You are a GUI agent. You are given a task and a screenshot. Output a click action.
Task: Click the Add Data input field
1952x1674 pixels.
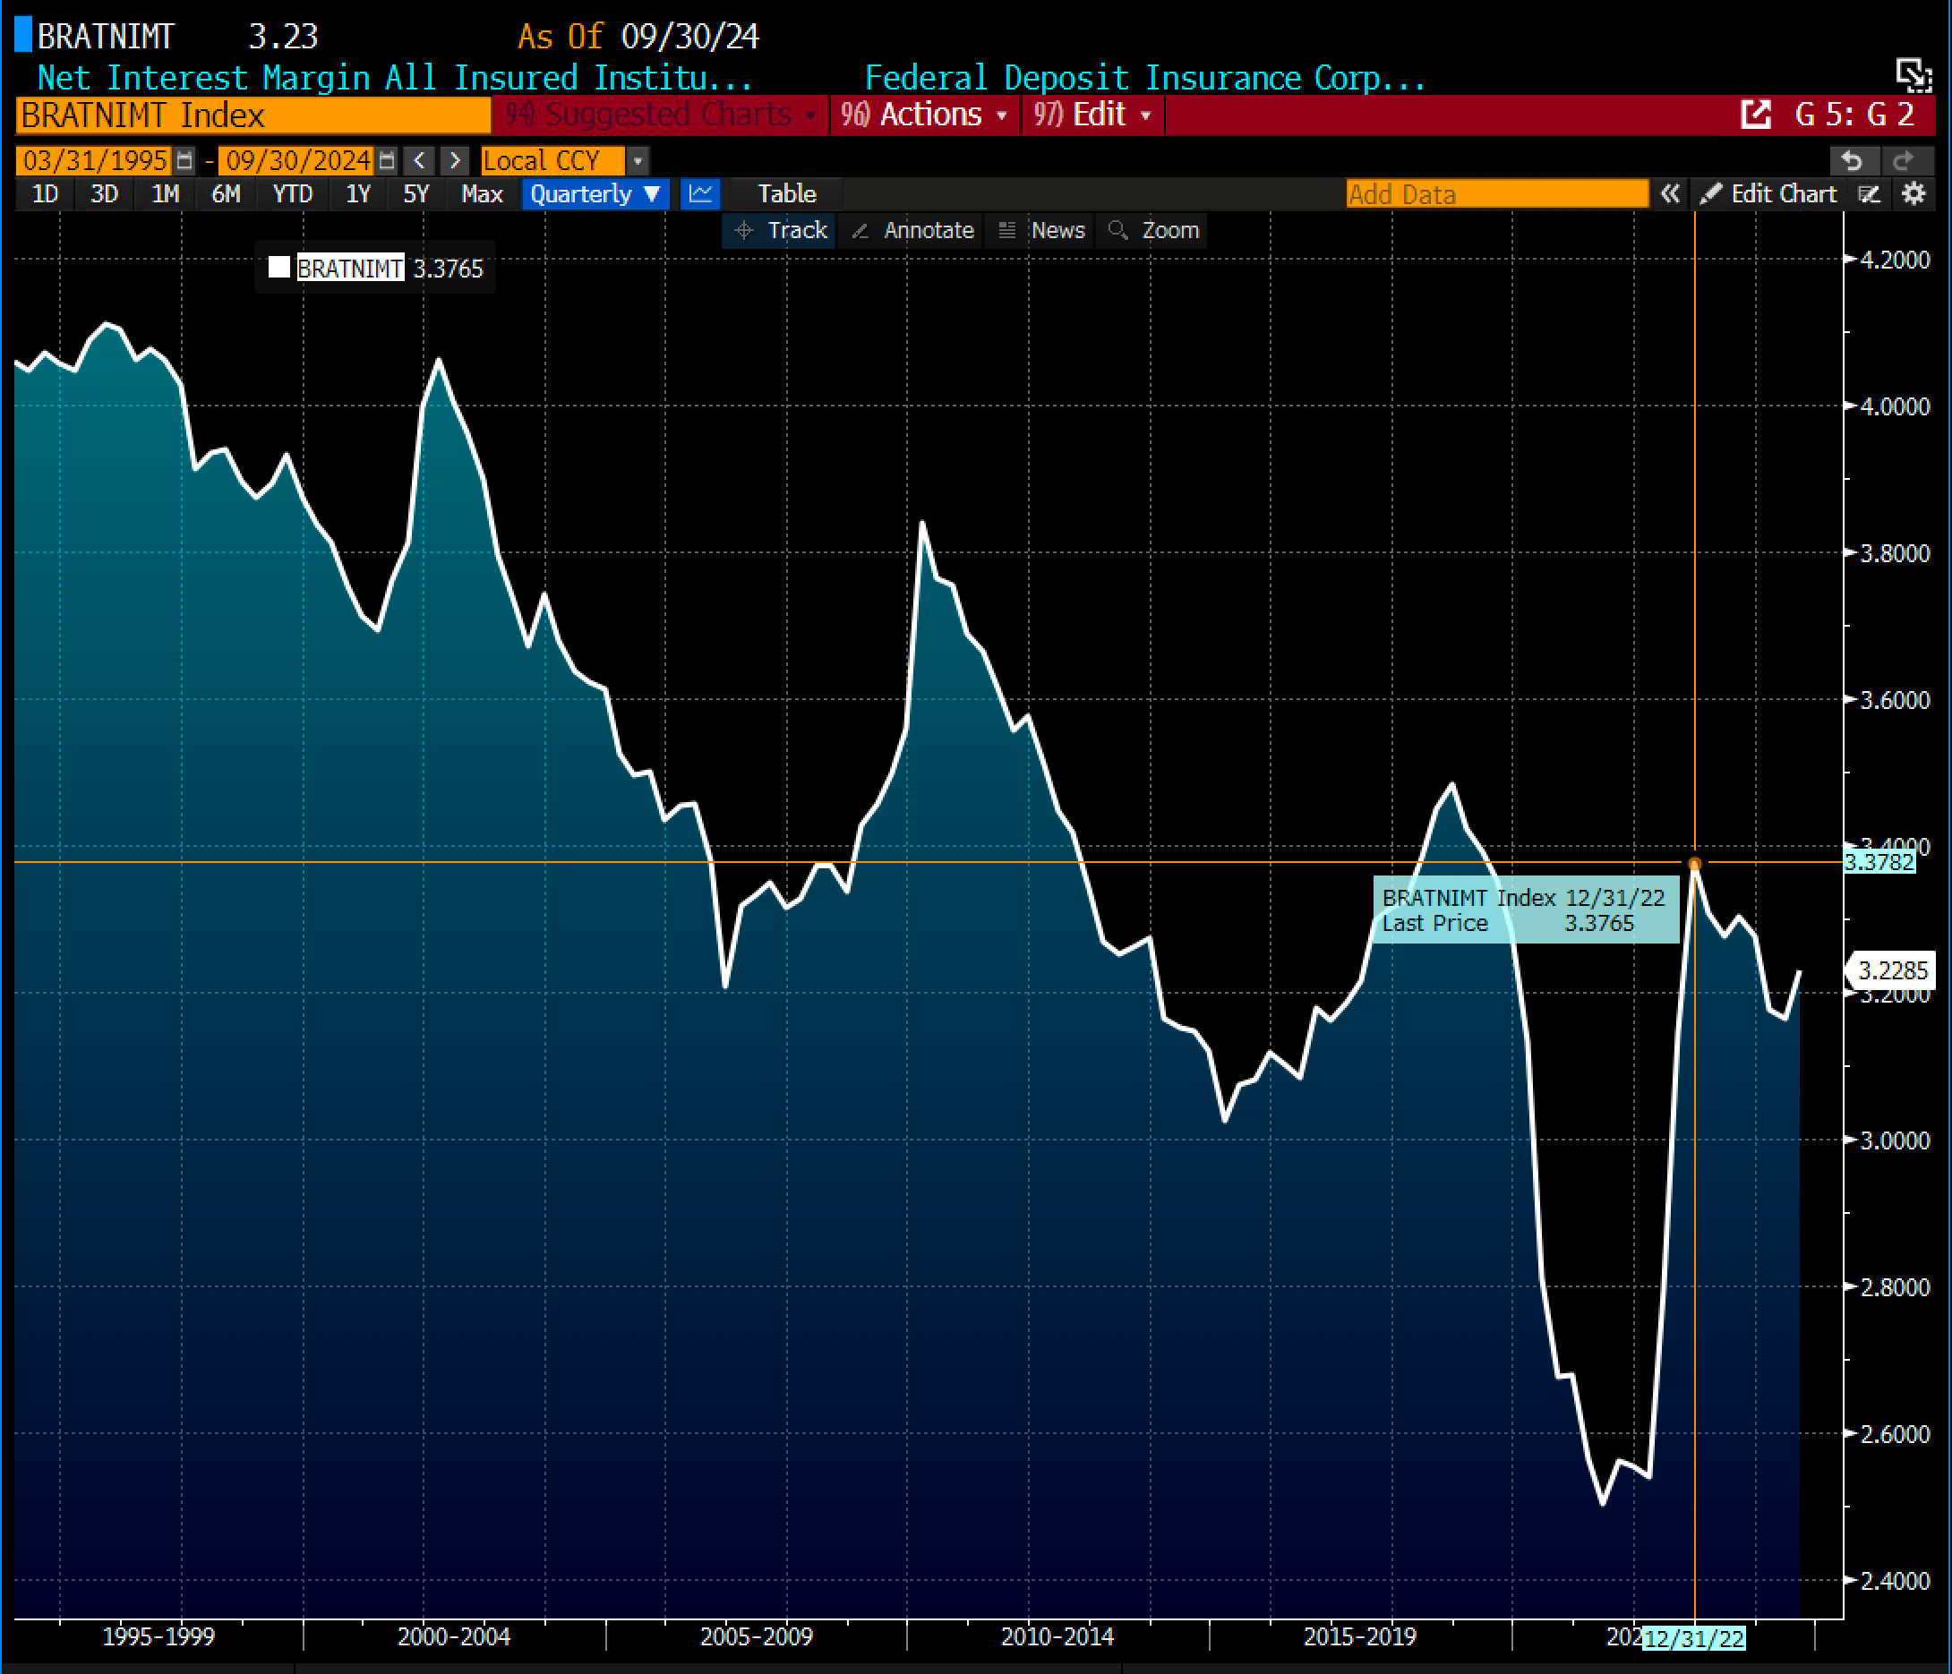click(x=1496, y=194)
